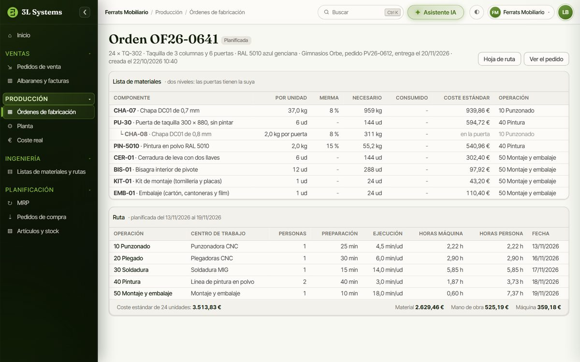The image size is (580, 362).
Task: Click the Línea de pintura en polvo cell
Action: (222, 282)
